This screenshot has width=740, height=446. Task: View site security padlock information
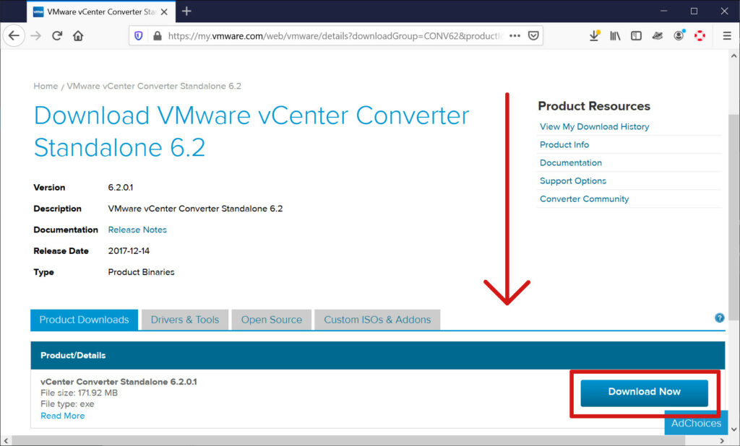pyautogui.click(x=158, y=36)
